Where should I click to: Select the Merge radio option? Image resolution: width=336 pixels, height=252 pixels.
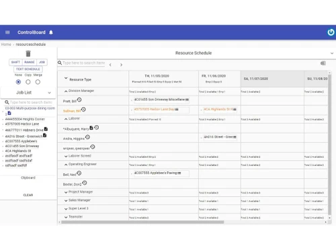38,82
